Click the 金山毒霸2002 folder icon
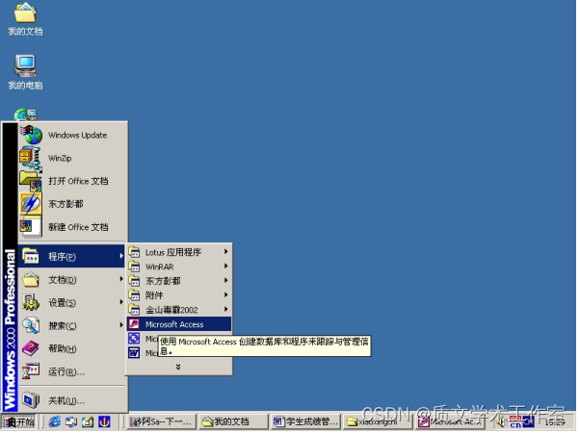580x433 pixels. pos(134,310)
